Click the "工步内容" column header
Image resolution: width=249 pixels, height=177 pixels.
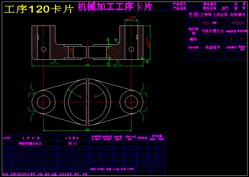[x=30, y=138]
